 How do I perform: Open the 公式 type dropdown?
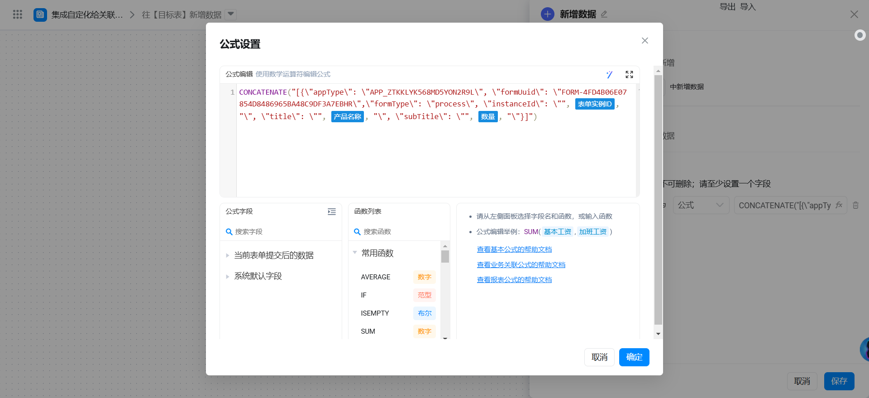point(701,205)
